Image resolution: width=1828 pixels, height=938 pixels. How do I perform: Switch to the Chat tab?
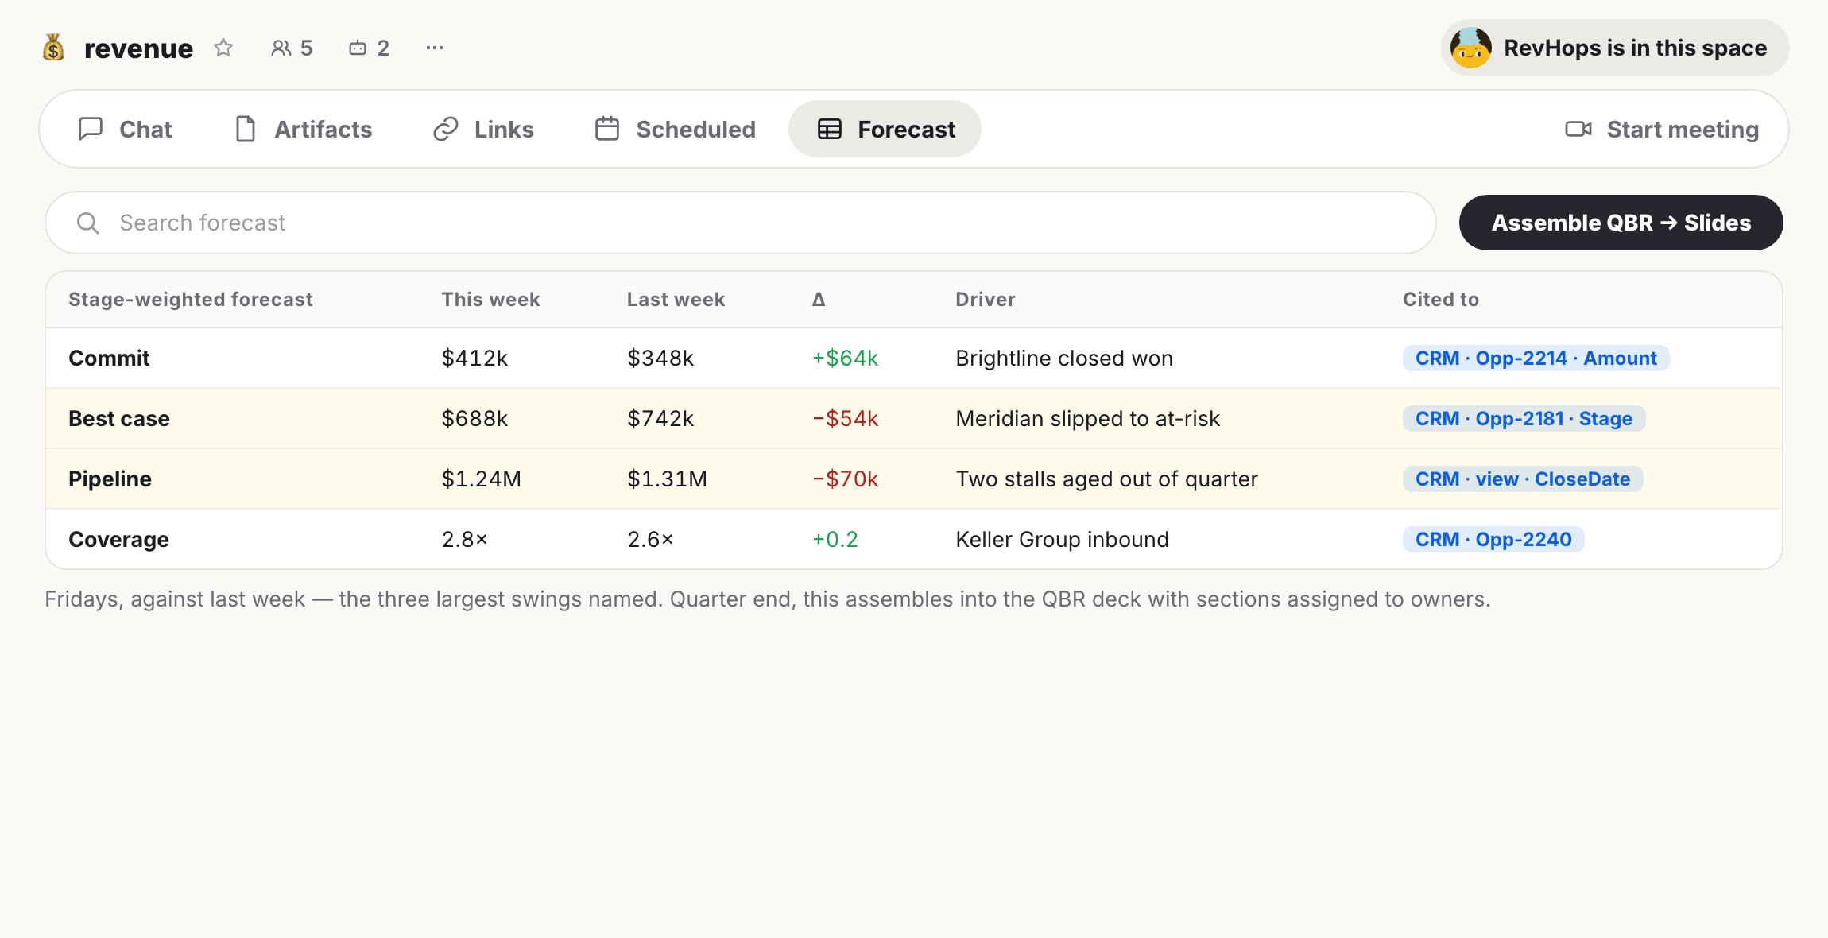[x=125, y=129]
